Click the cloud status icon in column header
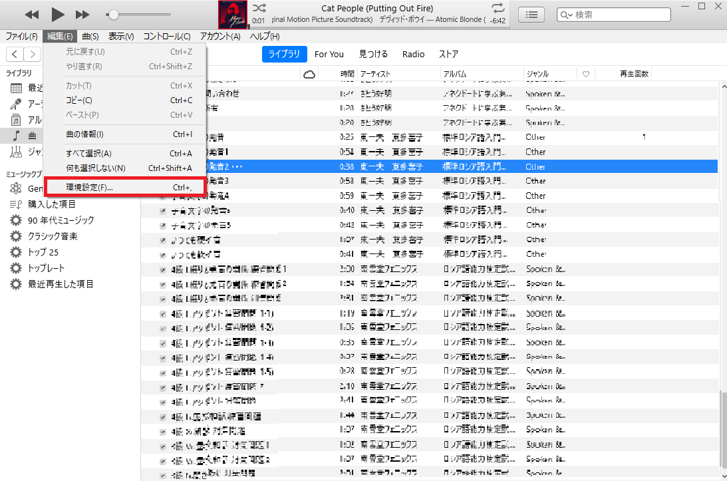This screenshot has width=727, height=481. tap(309, 75)
